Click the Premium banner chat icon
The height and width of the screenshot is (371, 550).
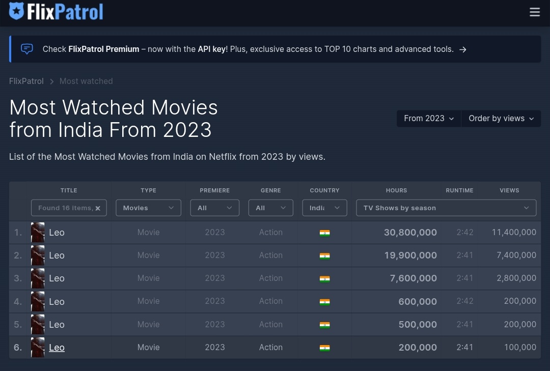27,49
